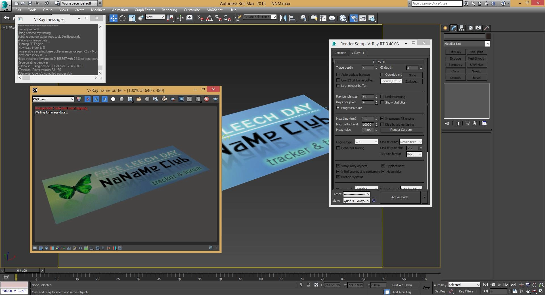Viewport: 545px width, 295px height.
Task: Open Workspace Default dropdown
Action: (79, 3)
